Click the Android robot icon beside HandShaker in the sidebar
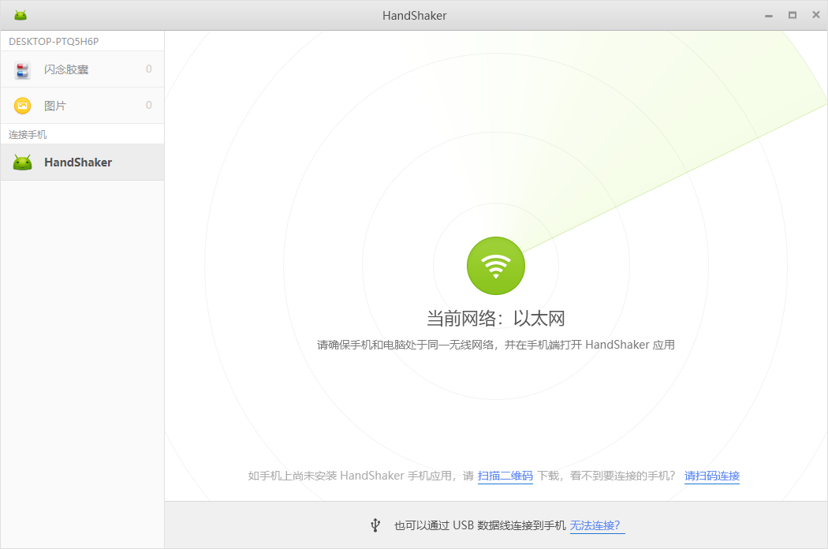The image size is (828, 549). [x=22, y=162]
